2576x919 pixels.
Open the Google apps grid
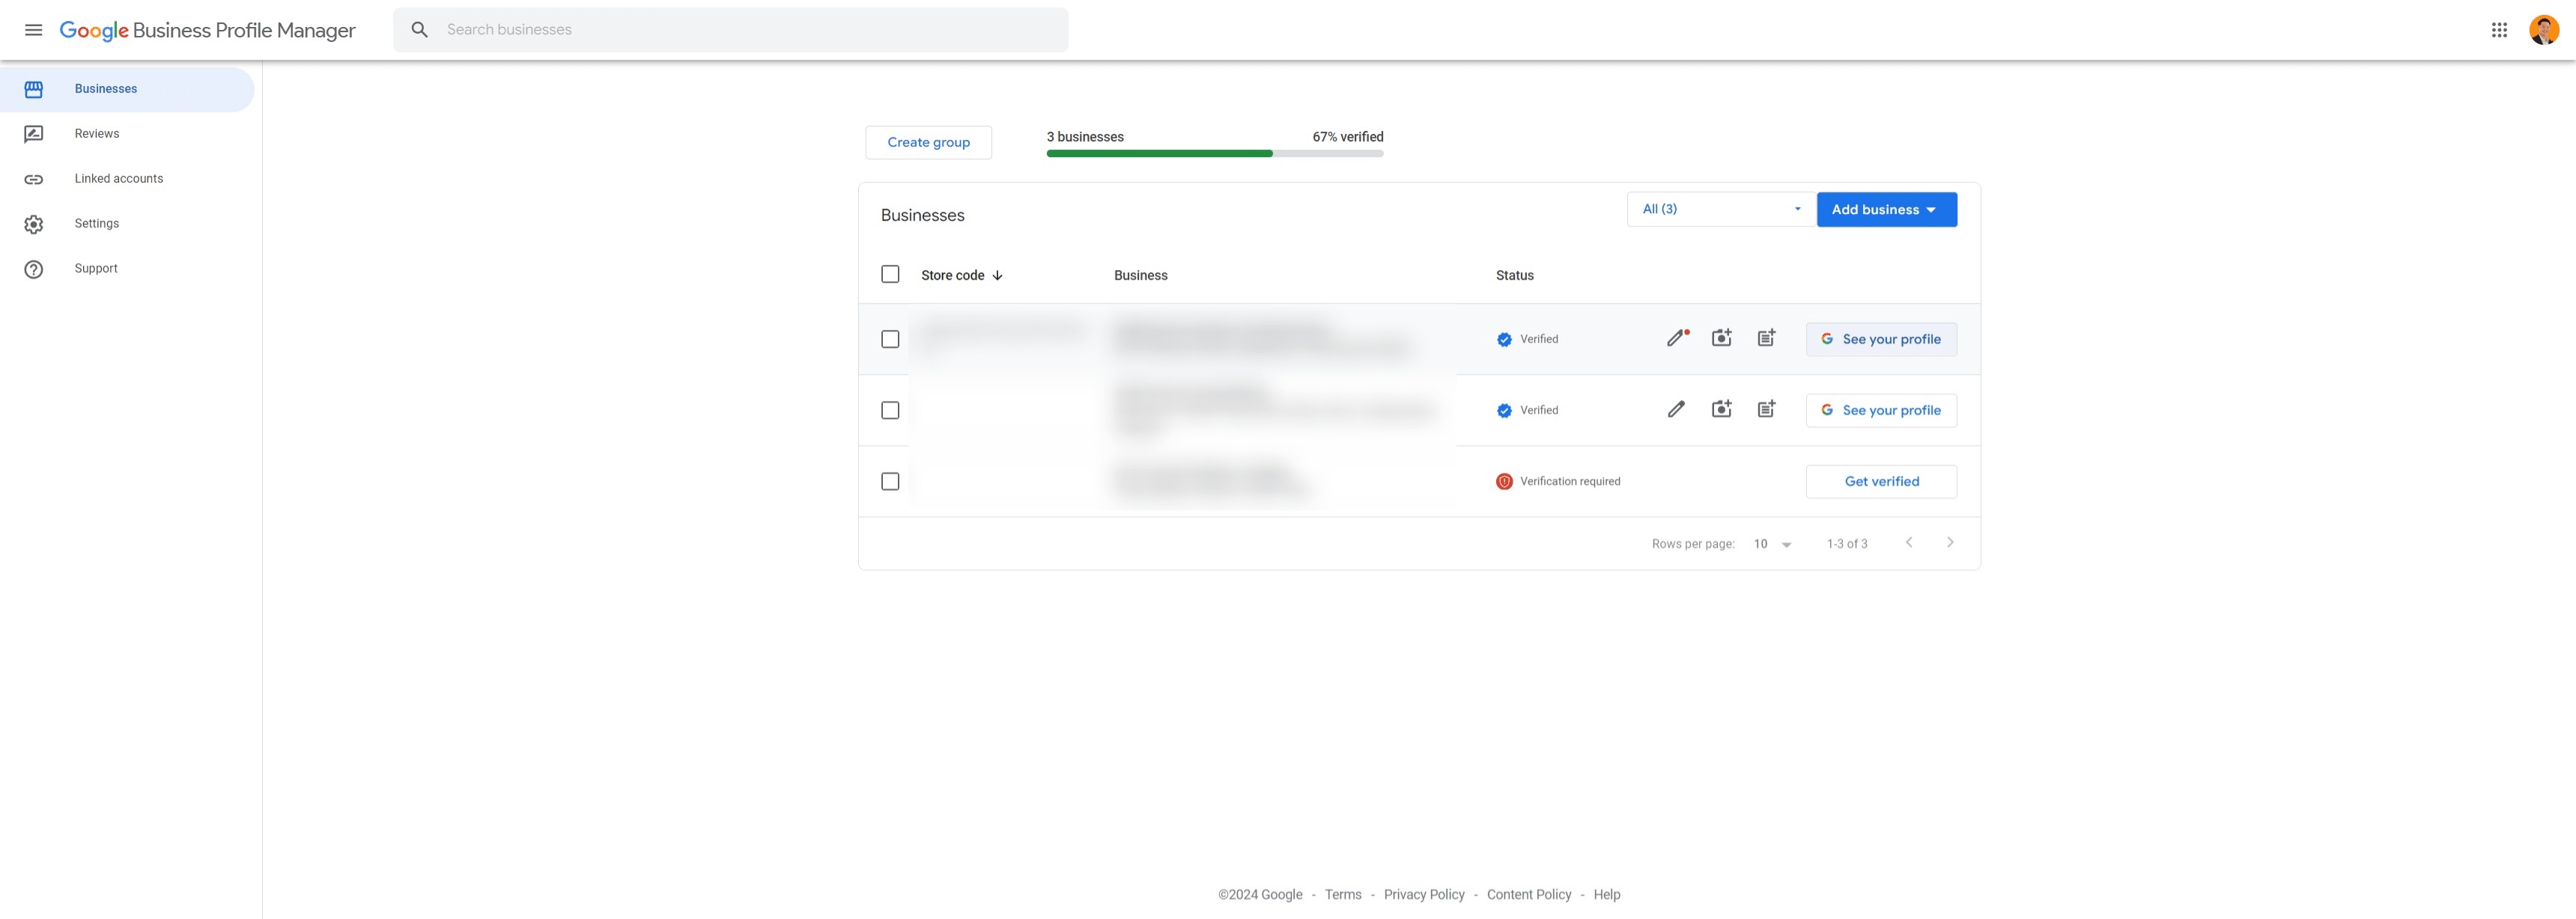[2499, 30]
